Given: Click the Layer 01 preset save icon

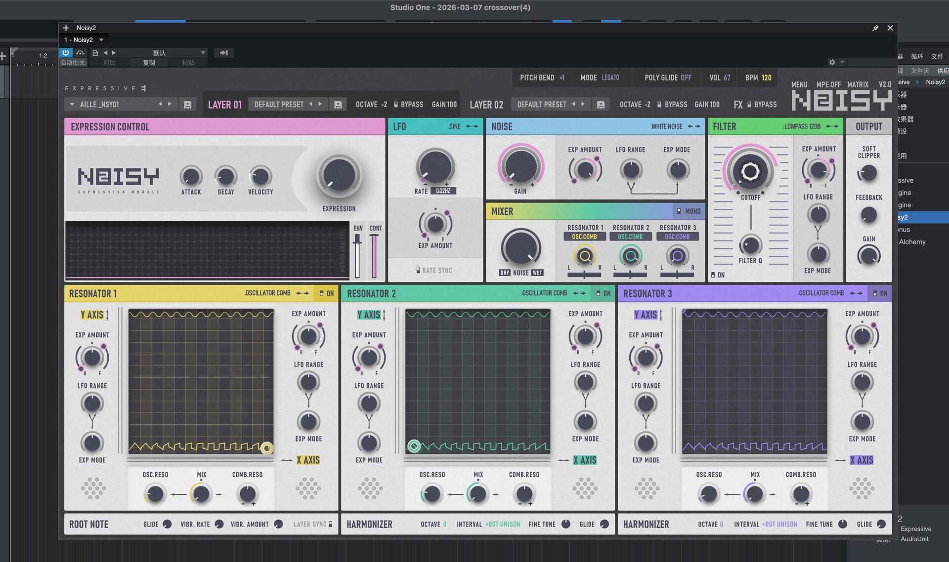Looking at the screenshot, I should 338,105.
